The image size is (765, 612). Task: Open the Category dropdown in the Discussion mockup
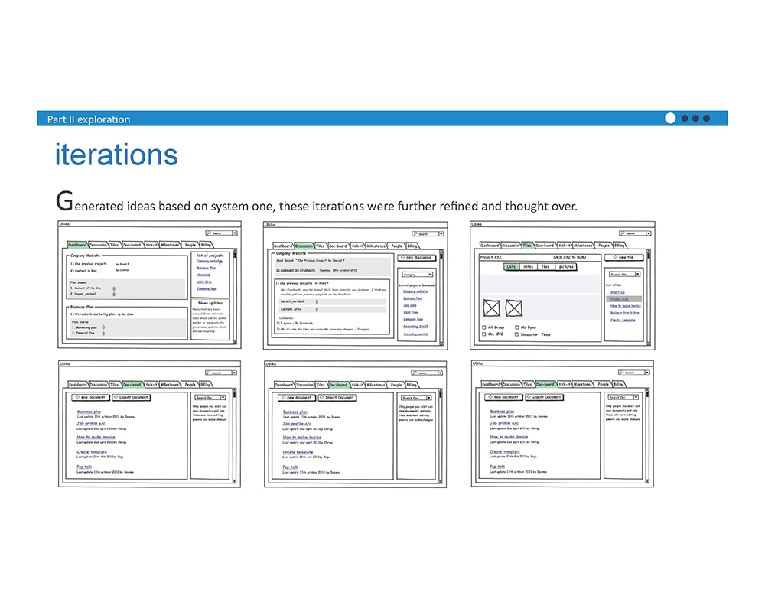coord(417,275)
